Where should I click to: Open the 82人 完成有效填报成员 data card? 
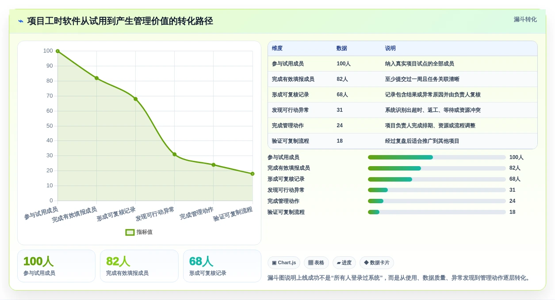[x=139, y=266]
